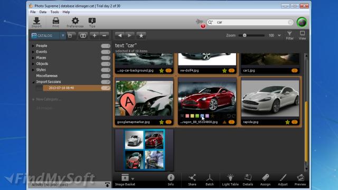Screen dimensions: 338x190
Task: Click the activity panel collapse arrow icon
Action: point(107,185)
